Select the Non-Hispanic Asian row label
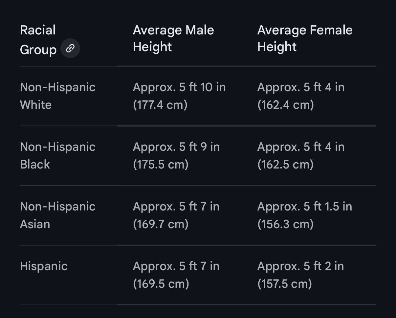This screenshot has width=396, height=318. click(57, 215)
